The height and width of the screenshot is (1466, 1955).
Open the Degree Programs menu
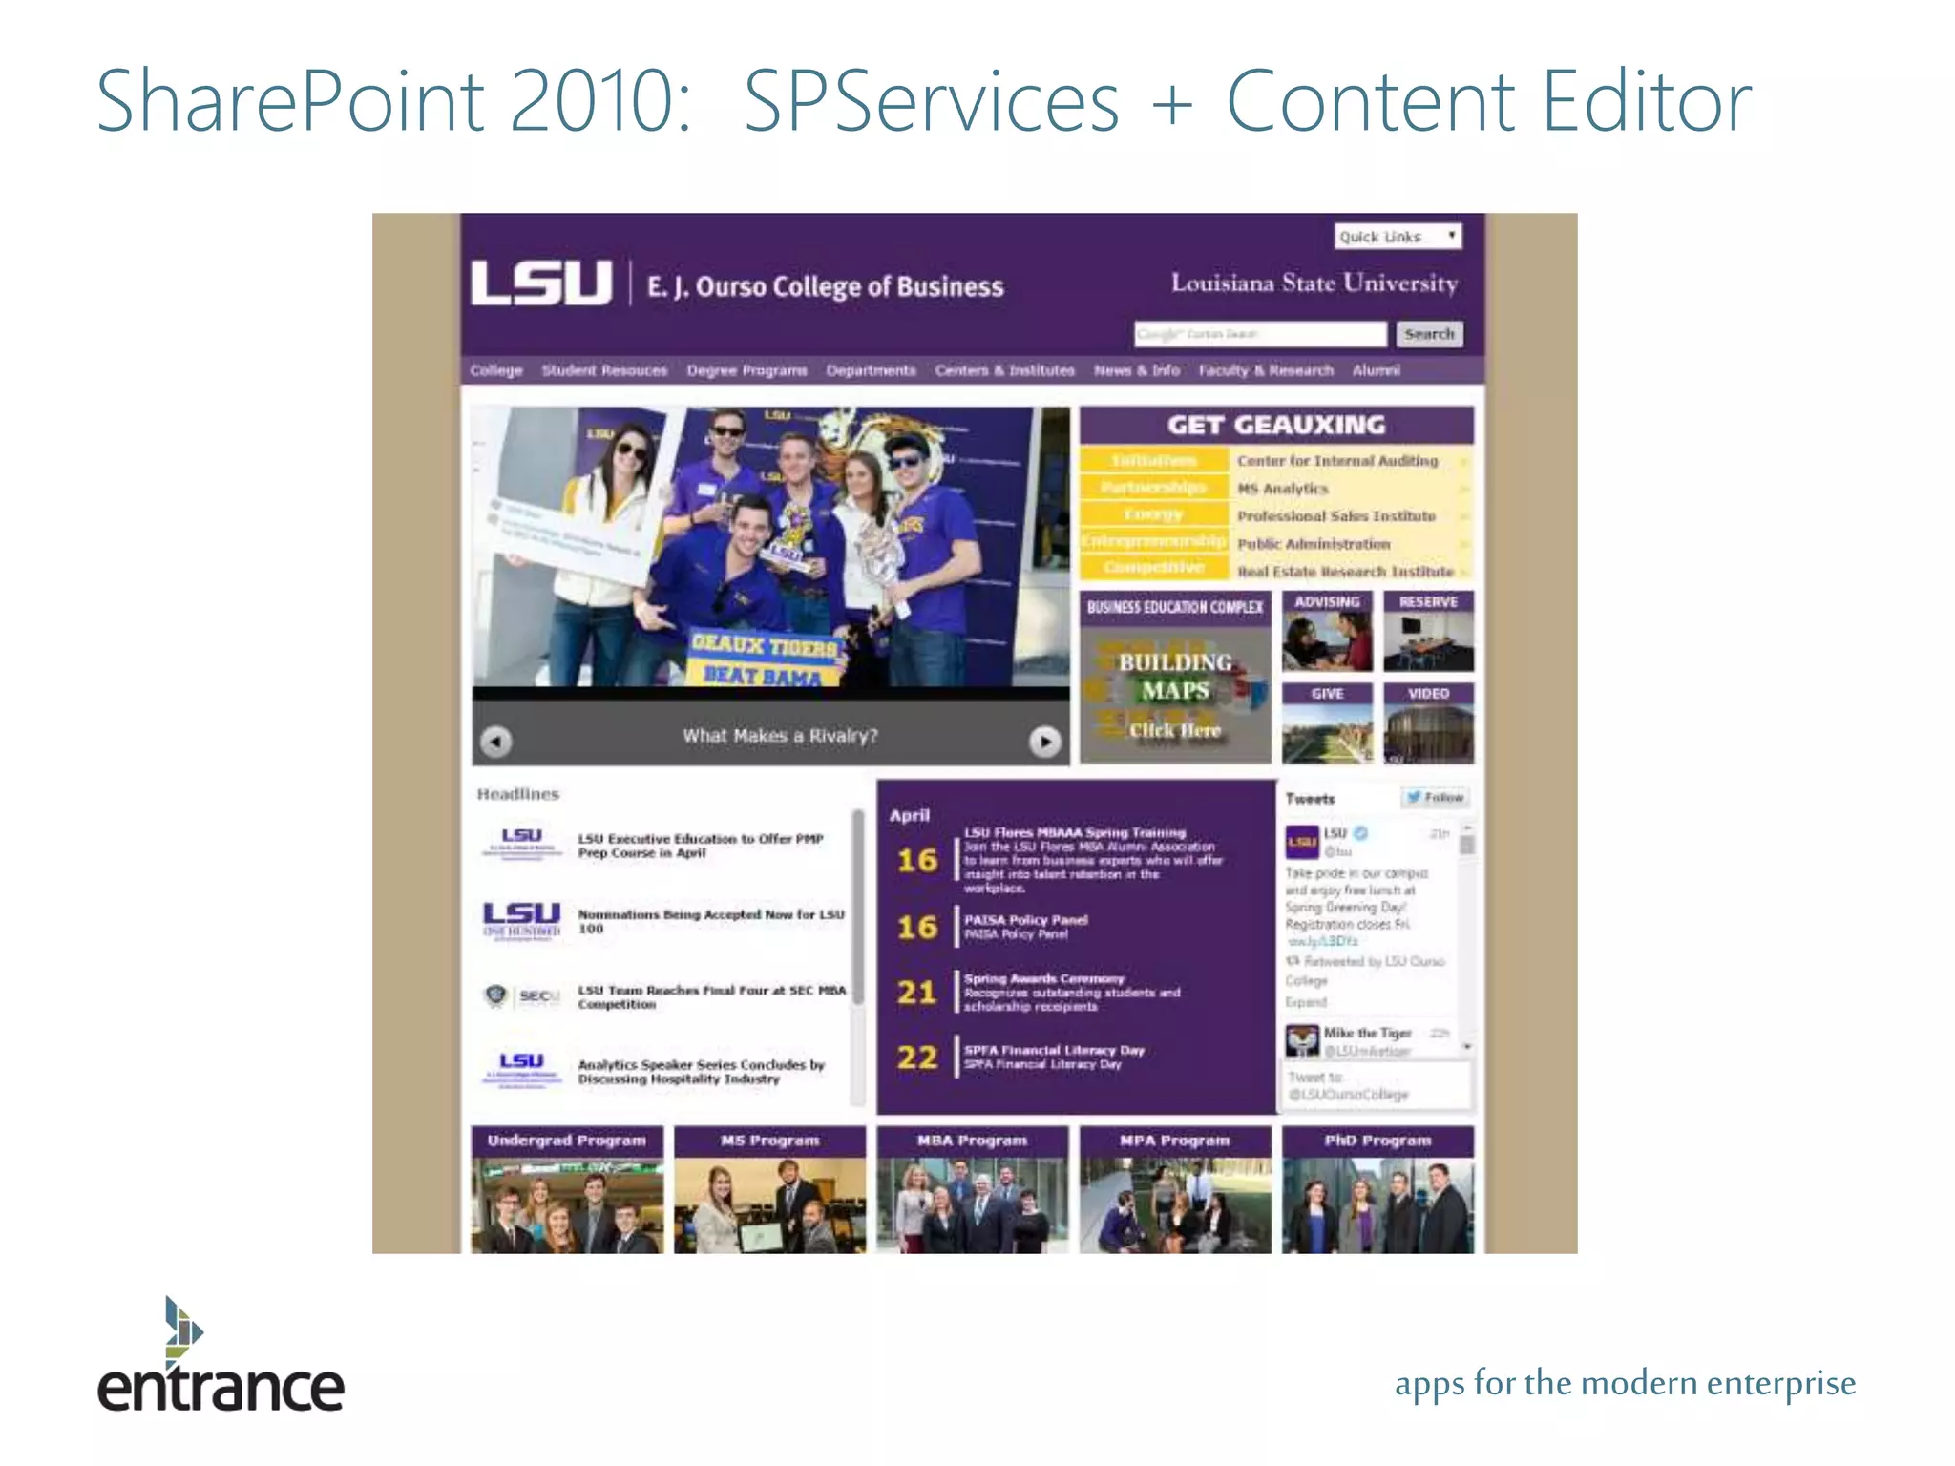[746, 370]
